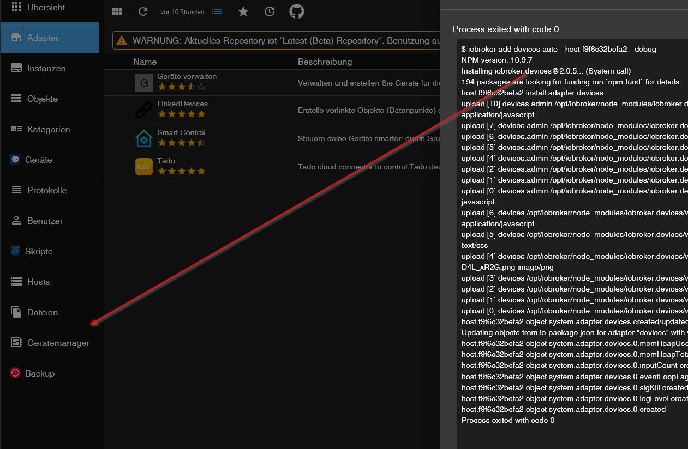Click the final Process exited log line
Screen dimensions: 688x449
coord(508,420)
